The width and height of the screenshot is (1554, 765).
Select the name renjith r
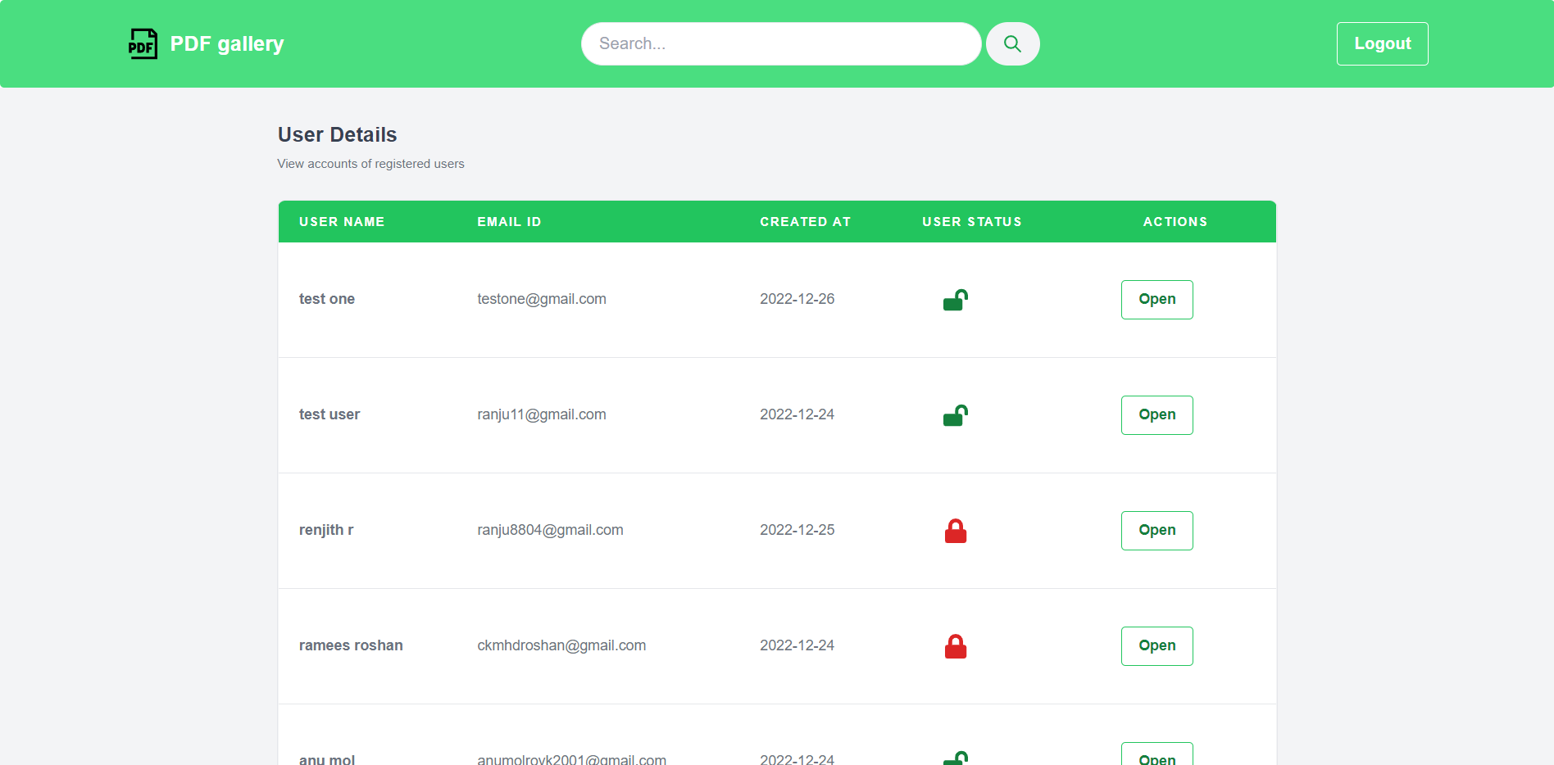pos(326,530)
